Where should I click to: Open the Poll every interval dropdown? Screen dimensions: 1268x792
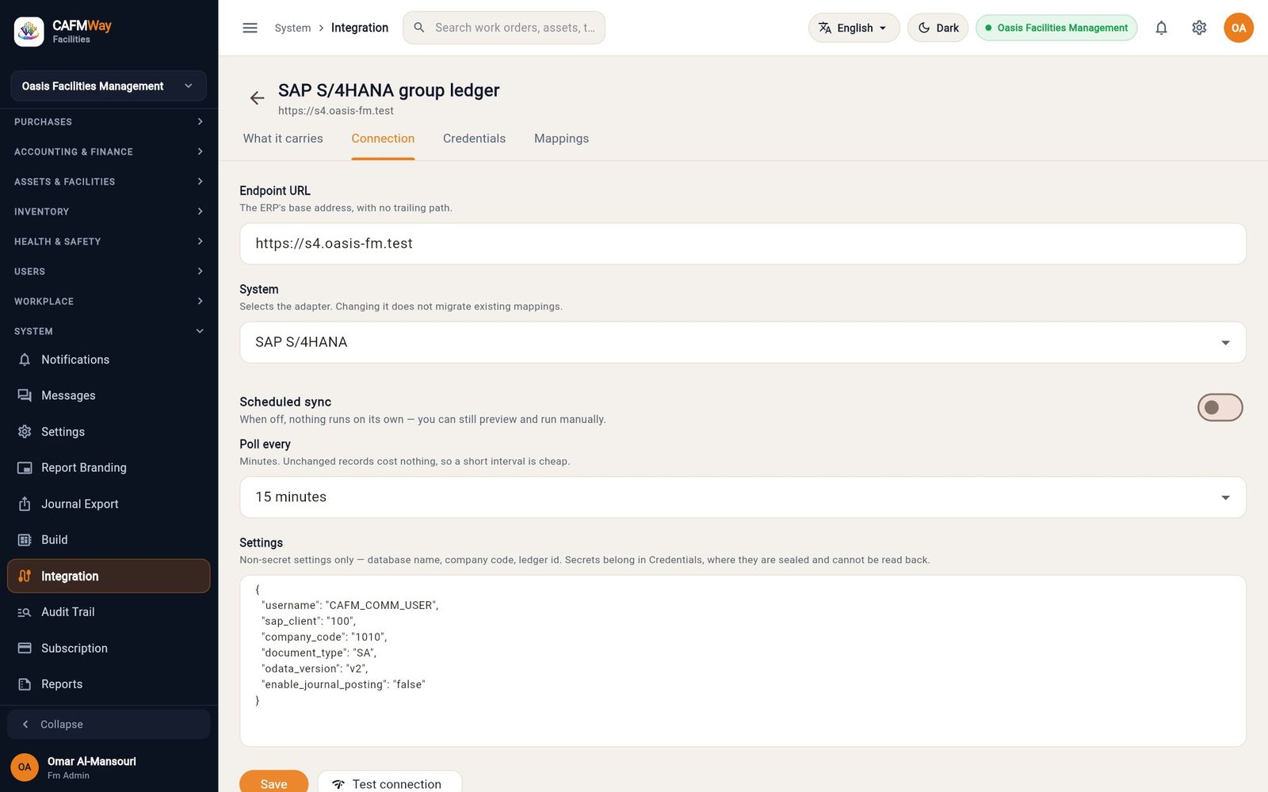743,497
